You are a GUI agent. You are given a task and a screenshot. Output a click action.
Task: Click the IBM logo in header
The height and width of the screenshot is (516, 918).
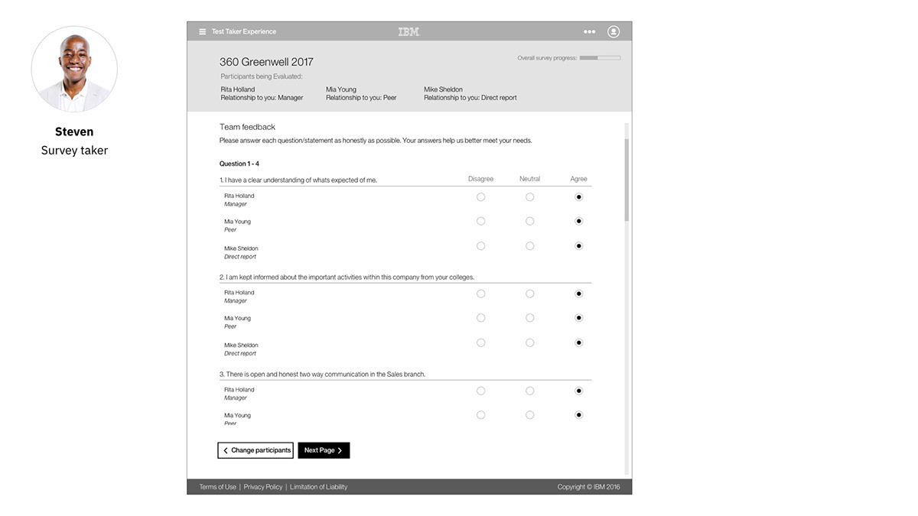point(409,32)
